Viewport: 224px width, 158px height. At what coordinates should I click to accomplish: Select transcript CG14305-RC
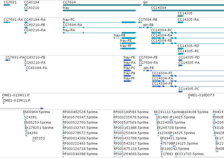point(188,51)
